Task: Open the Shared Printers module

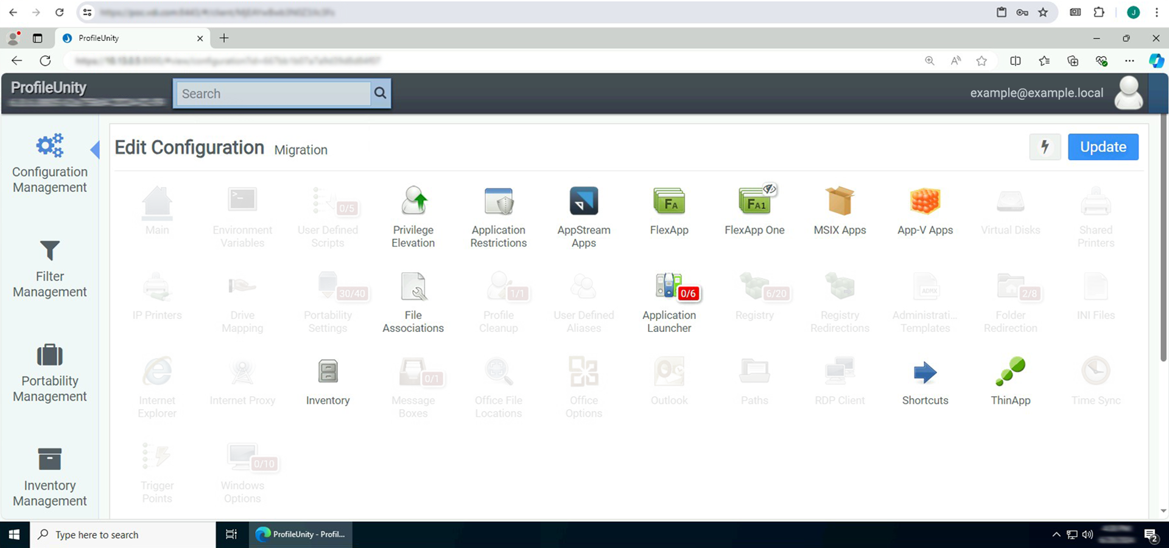Action: [x=1096, y=217]
